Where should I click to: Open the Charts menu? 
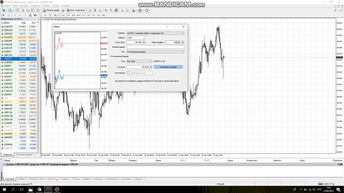click(x=35, y=6)
